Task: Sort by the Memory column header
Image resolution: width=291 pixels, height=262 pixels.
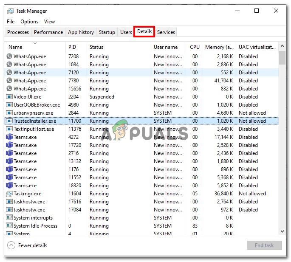Action: [x=219, y=47]
